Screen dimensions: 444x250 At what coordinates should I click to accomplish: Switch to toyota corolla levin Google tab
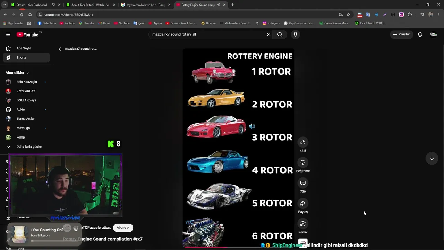[145, 5]
